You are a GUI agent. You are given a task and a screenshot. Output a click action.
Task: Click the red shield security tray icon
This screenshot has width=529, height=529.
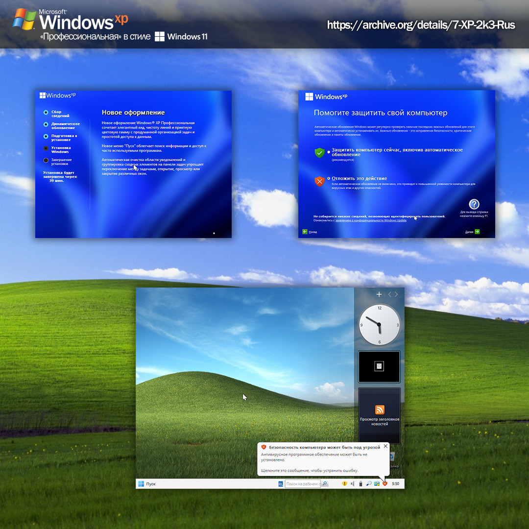pos(385,484)
